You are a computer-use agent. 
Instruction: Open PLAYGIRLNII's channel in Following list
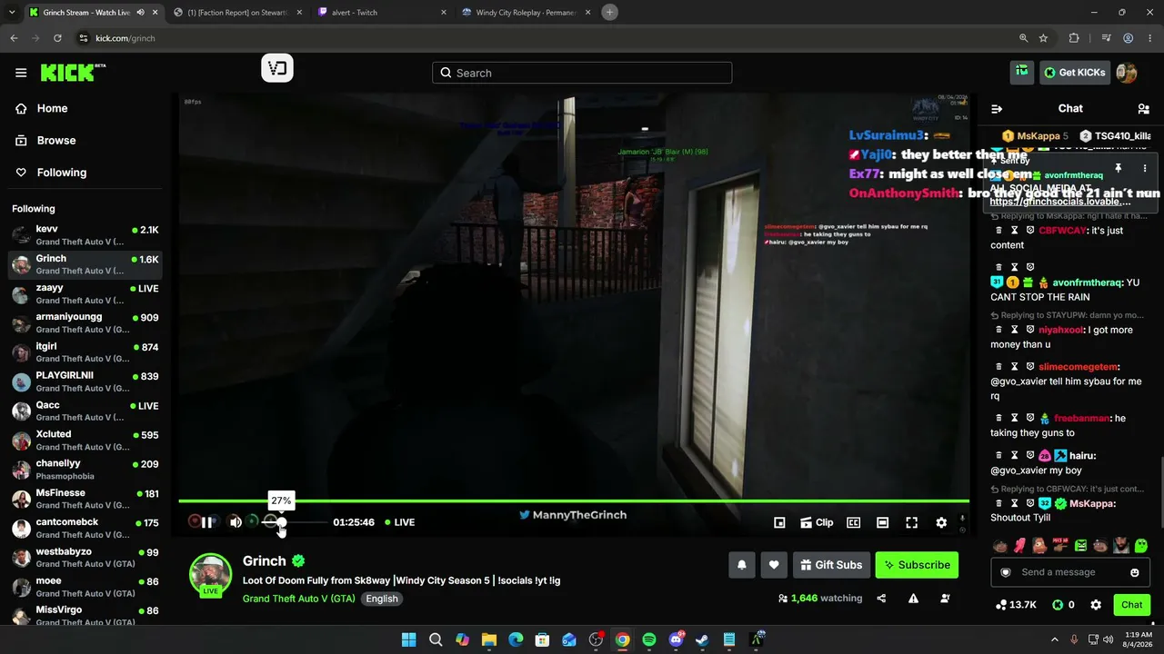coord(85,381)
